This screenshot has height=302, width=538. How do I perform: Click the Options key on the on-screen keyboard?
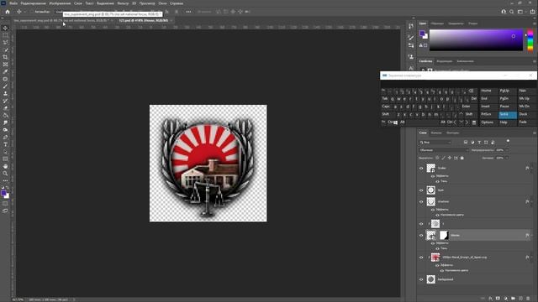[488, 122]
